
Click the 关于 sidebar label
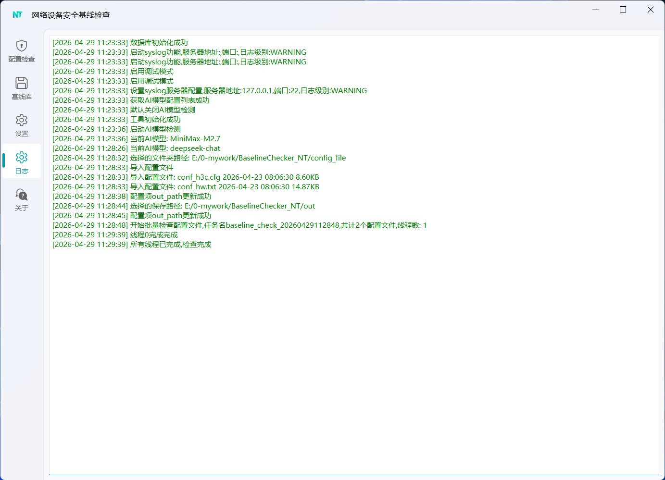click(22, 208)
